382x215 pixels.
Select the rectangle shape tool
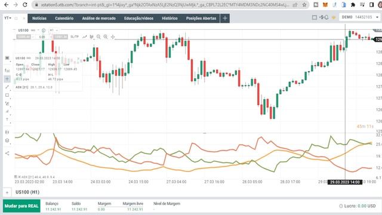click(x=7, y=96)
